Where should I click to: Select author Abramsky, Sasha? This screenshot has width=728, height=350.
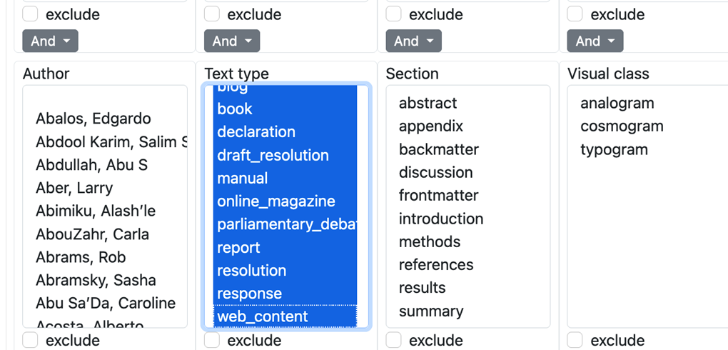(x=96, y=280)
